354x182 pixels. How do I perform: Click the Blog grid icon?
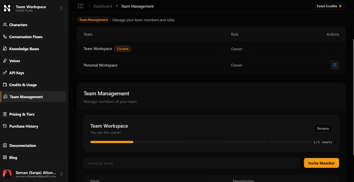5,157
